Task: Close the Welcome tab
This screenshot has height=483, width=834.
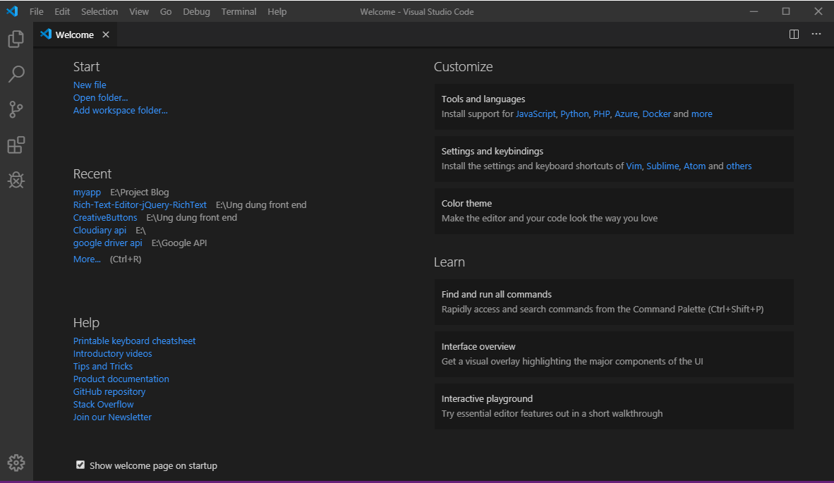Action: [106, 35]
